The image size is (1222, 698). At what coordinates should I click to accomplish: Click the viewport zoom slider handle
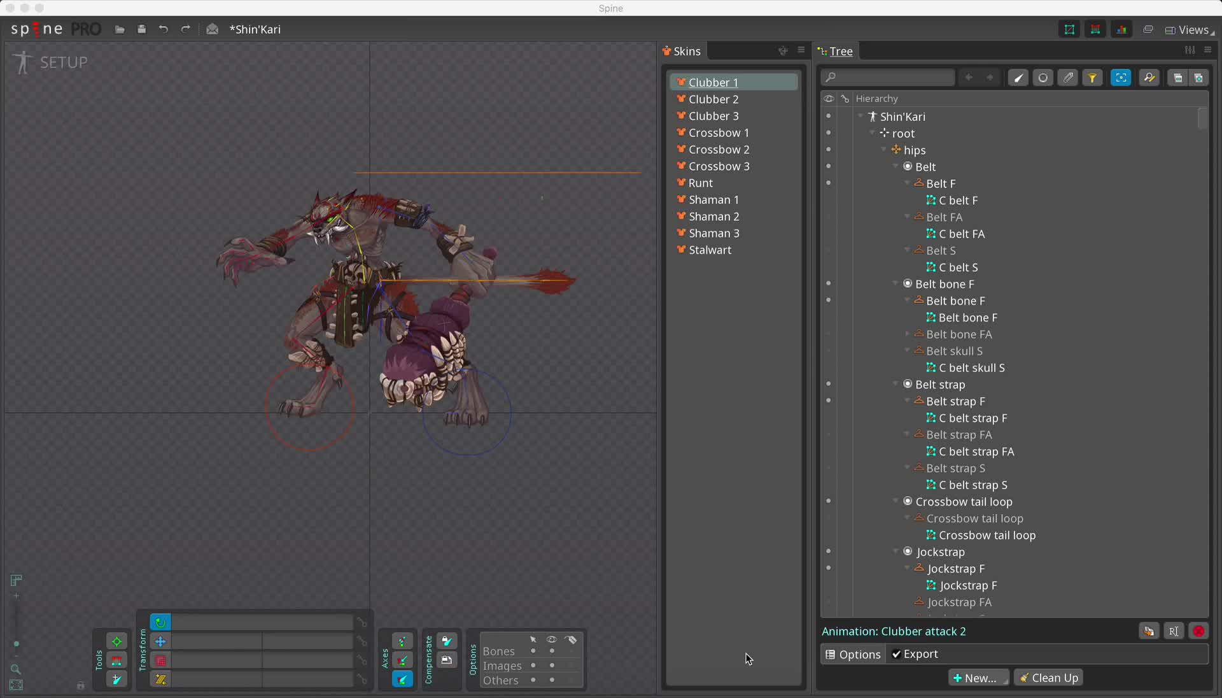coord(16,644)
